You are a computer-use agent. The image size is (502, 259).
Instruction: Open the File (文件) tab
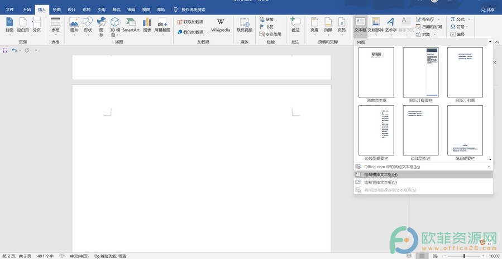coord(9,9)
